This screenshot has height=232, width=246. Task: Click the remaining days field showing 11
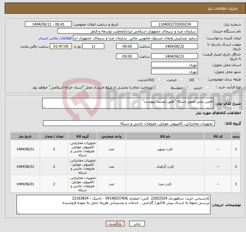point(93,46)
